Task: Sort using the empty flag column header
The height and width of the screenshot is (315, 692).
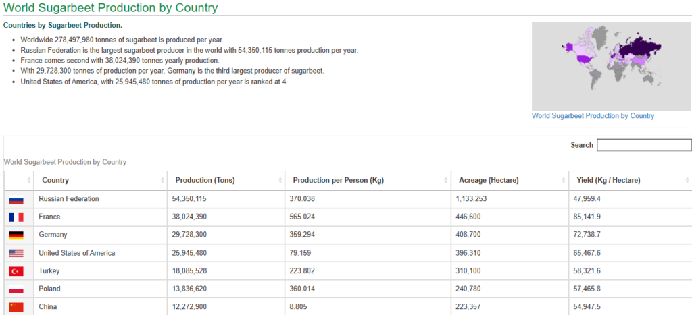Action: click(x=18, y=181)
